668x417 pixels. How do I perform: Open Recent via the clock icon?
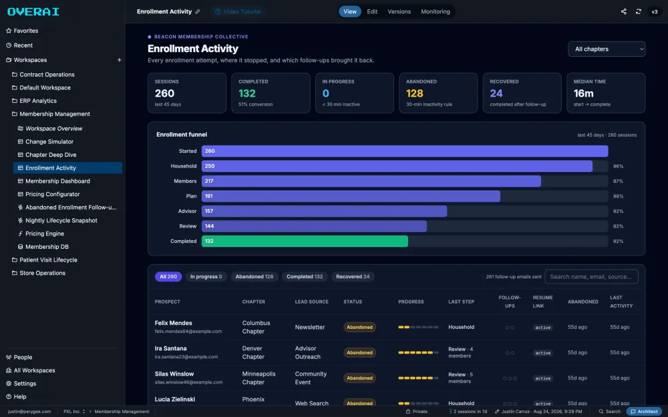coord(9,45)
